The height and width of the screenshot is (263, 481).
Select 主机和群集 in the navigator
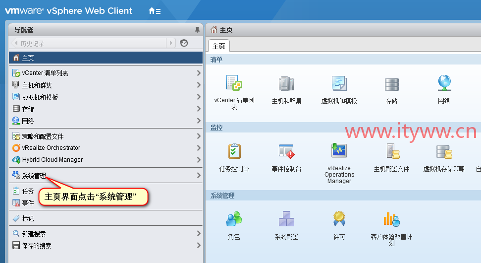pyautogui.click(x=106, y=85)
